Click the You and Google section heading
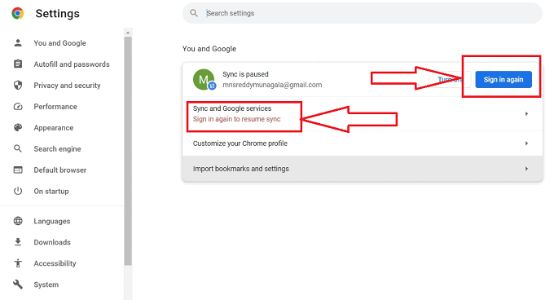554x300 pixels. click(209, 49)
